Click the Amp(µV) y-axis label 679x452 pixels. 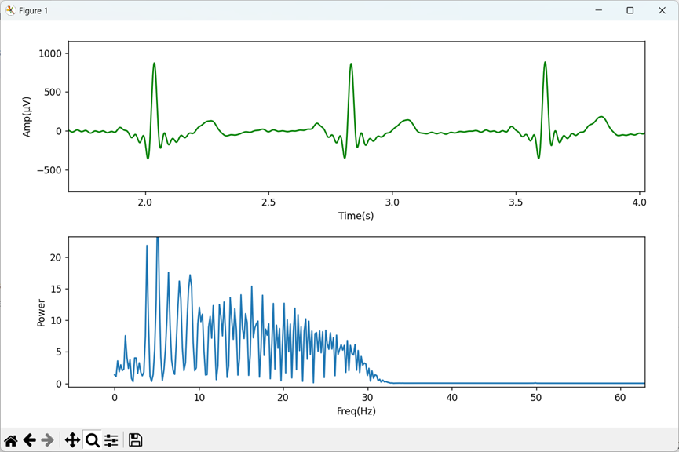click(27, 117)
